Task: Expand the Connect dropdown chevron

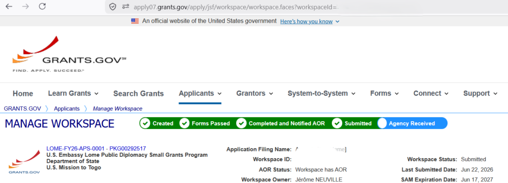Action: [x=446, y=93]
